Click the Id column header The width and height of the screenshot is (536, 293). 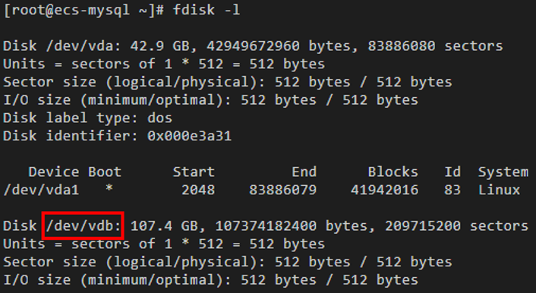pos(452,172)
